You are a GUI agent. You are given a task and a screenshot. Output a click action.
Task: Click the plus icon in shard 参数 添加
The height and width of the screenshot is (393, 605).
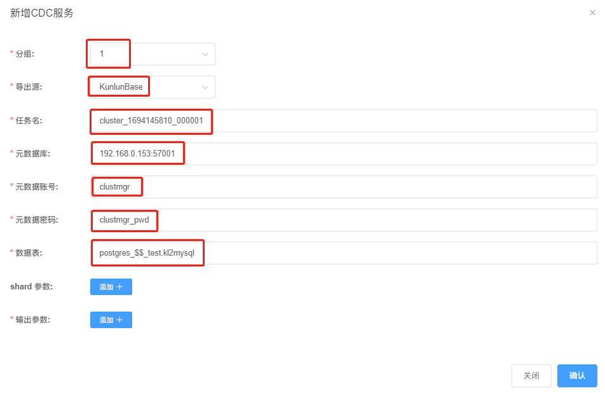coord(119,287)
